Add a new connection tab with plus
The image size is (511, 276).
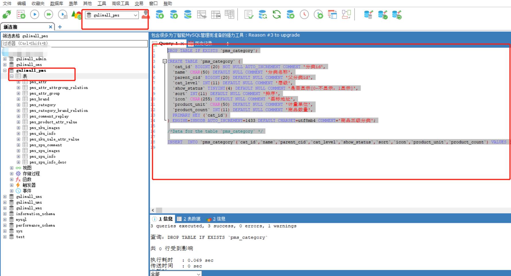coord(60,27)
